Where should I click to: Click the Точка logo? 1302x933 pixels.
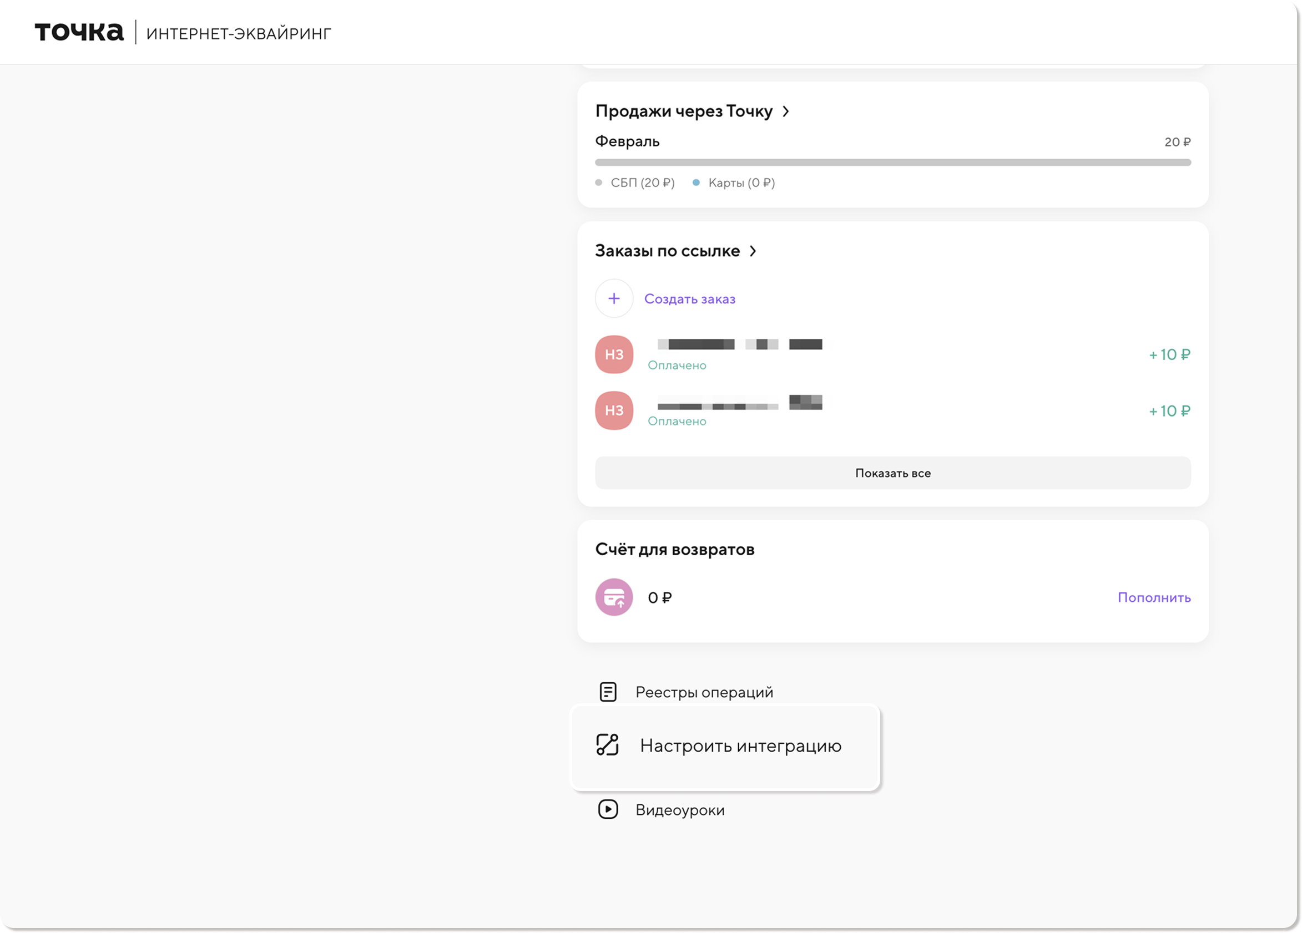(x=79, y=32)
